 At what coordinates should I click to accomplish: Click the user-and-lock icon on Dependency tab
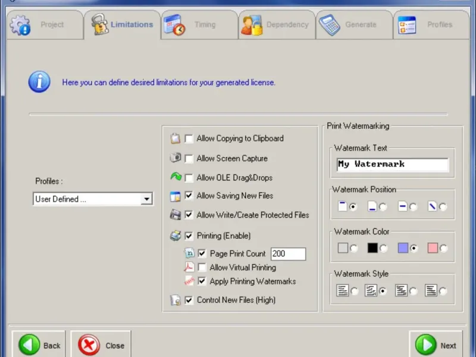pyautogui.click(x=252, y=25)
